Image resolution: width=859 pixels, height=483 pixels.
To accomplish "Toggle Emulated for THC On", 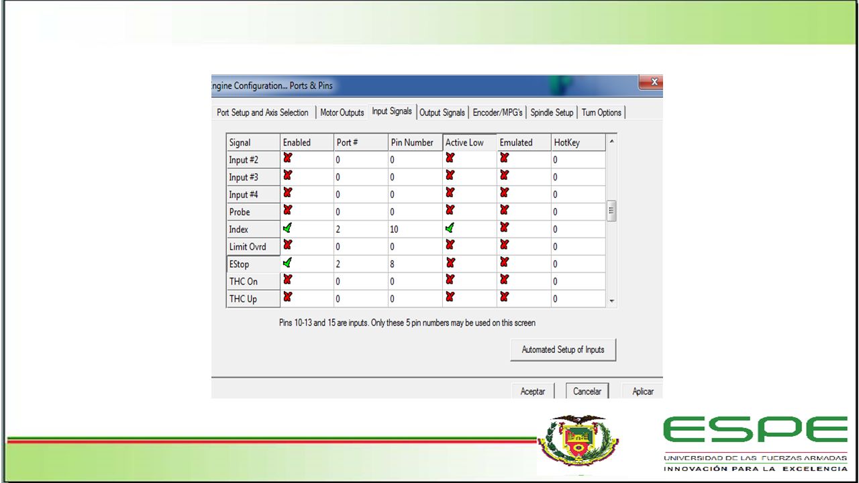I will pyautogui.click(x=505, y=280).
